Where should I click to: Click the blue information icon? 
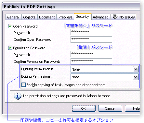[17, 96]
